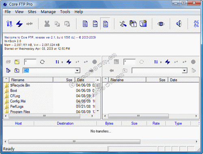Open the Sites menu
Viewport: 203px width, 154px height.
click(x=32, y=12)
